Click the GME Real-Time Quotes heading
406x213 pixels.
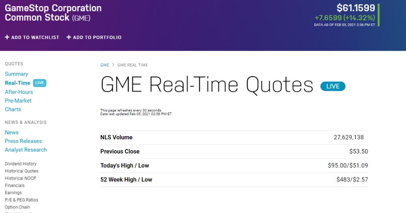[207, 85]
